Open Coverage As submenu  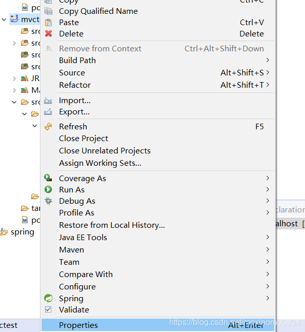point(158,178)
